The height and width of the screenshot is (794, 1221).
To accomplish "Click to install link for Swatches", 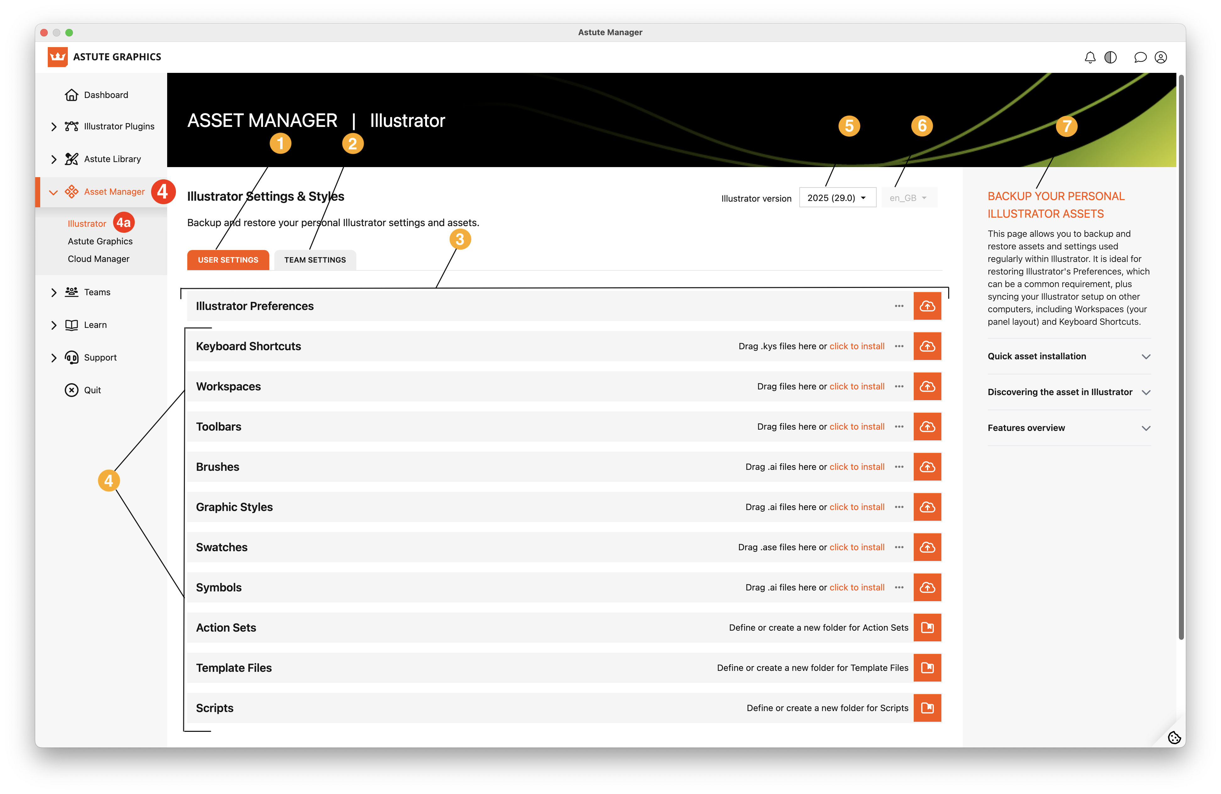I will coord(857,547).
